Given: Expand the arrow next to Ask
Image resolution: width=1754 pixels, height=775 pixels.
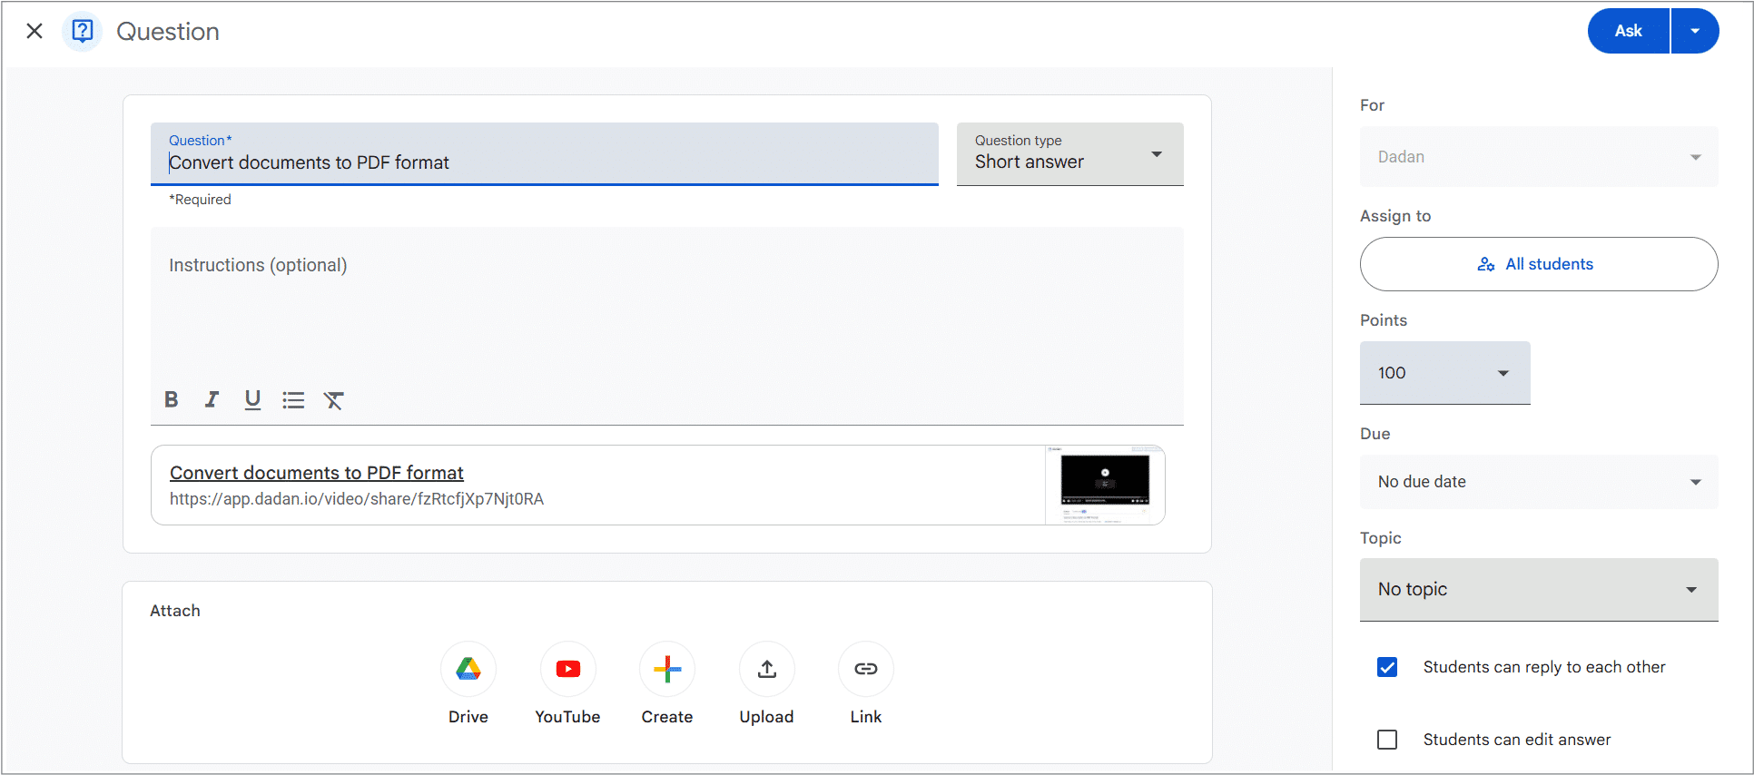Looking at the screenshot, I should point(1695,31).
